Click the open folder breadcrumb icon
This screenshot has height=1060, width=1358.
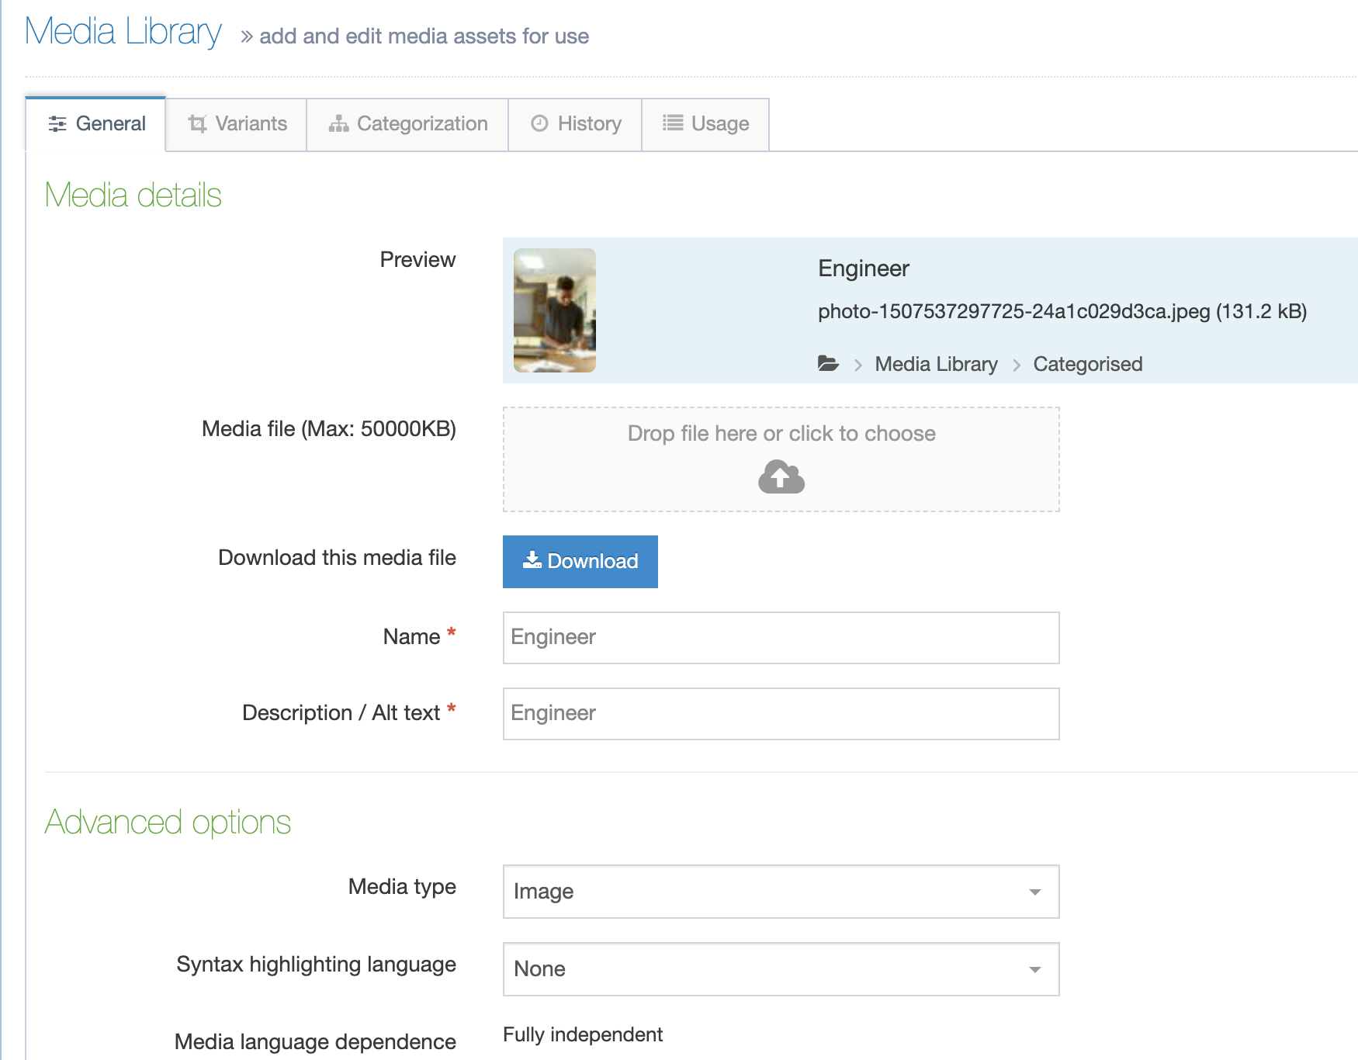click(828, 363)
